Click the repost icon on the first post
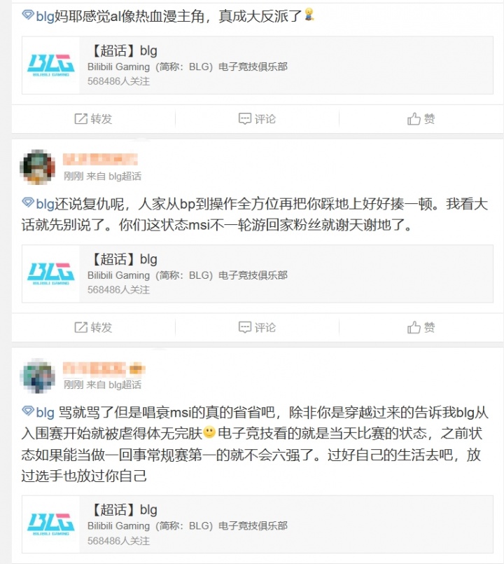 (81, 118)
